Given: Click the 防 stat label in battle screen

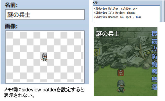Looking at the screenshot, I should tap(154, 57).
